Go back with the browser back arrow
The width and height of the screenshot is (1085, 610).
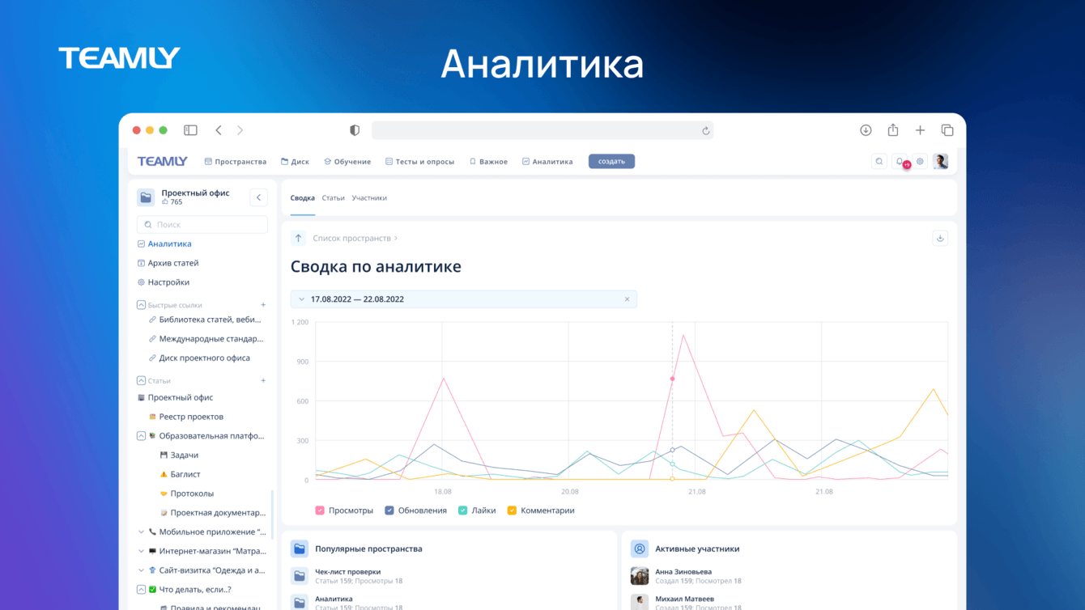[219, 130]
